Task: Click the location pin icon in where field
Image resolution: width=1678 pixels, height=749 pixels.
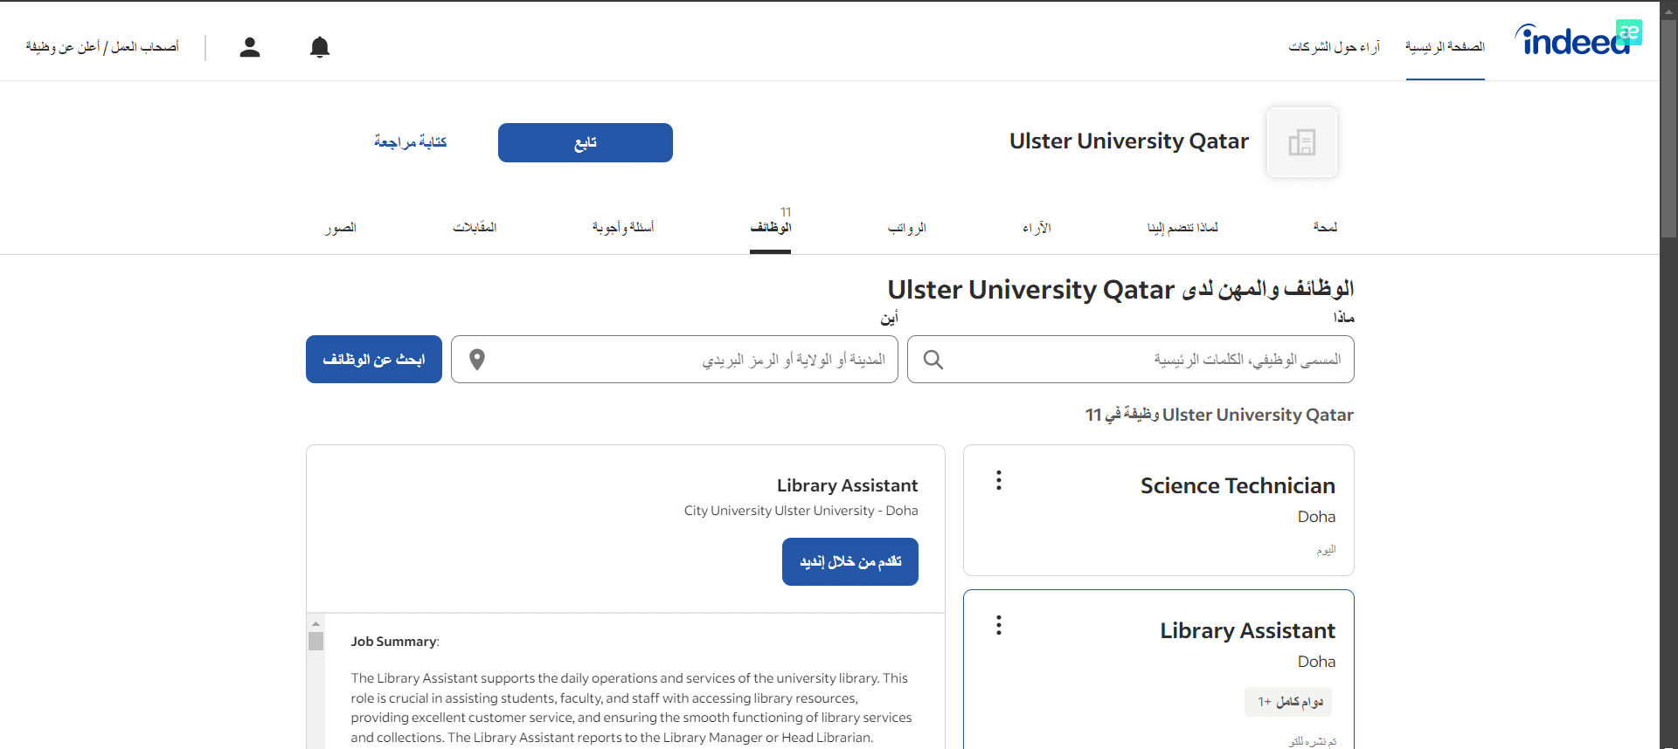Action: 477,360
